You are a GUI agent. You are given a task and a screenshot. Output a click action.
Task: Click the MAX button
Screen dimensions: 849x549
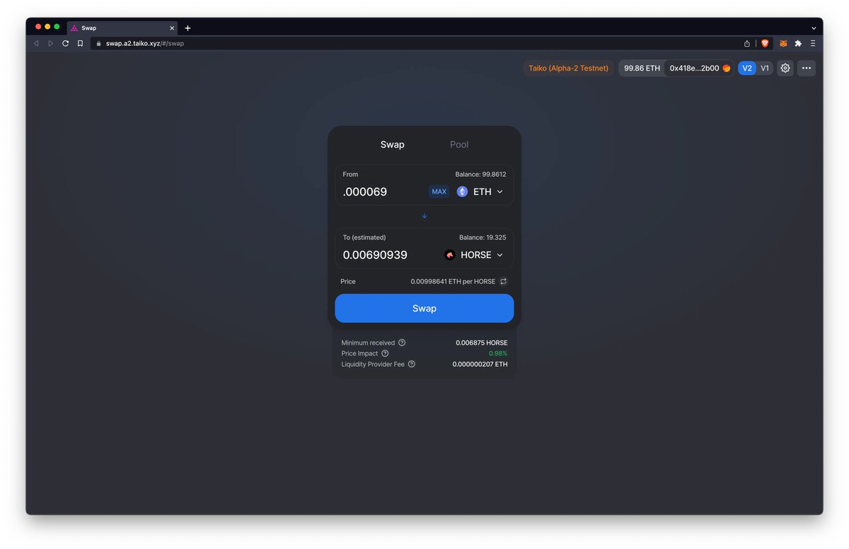click(439, 191)
